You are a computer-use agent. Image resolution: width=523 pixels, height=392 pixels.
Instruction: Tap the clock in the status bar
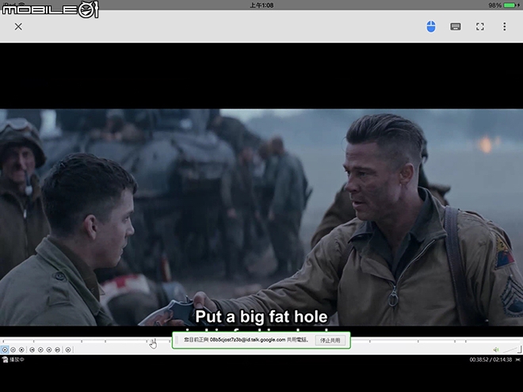click(261, 5)
